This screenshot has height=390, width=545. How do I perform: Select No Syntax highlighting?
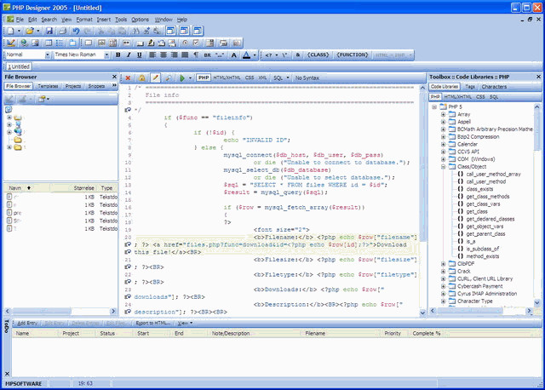[307, 77]
